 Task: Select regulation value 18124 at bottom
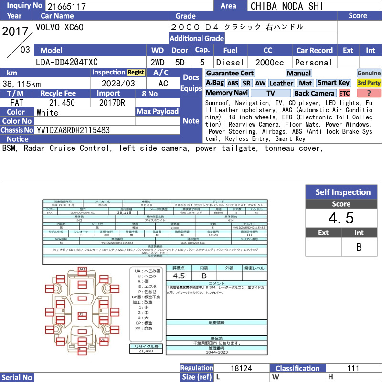tap(241, 368)
